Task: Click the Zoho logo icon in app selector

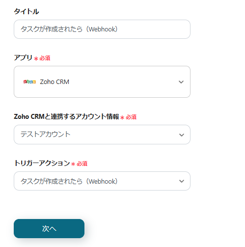Action: click(x=29, y=82)
